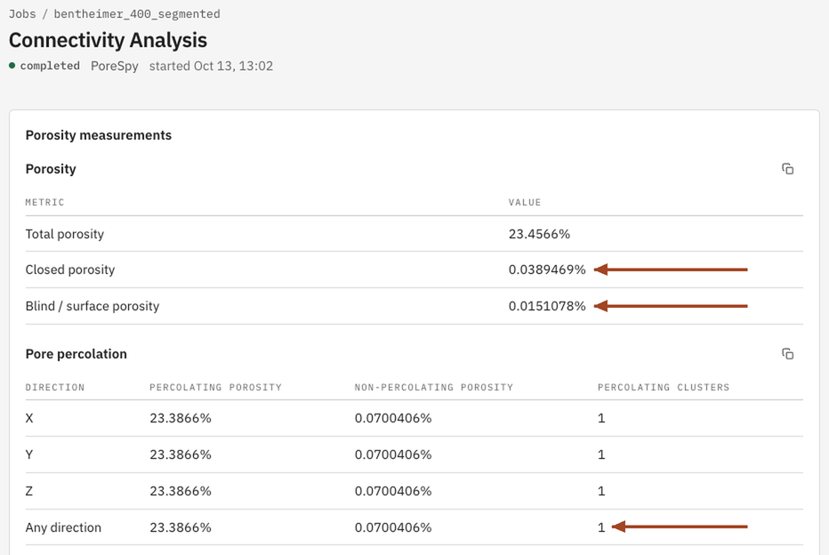Click the PERCOLATING POROSITY column header

click(x=216, y=388)
